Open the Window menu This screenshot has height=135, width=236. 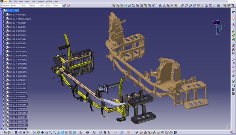point(49,1)
